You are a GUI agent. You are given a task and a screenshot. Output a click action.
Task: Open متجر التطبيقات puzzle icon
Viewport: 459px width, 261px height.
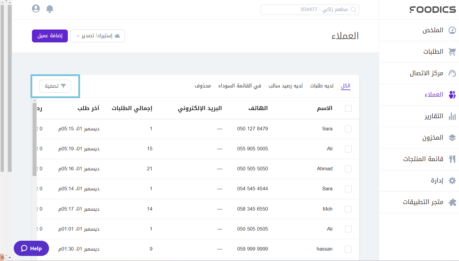pyautogui.click(x=452, y=202)
